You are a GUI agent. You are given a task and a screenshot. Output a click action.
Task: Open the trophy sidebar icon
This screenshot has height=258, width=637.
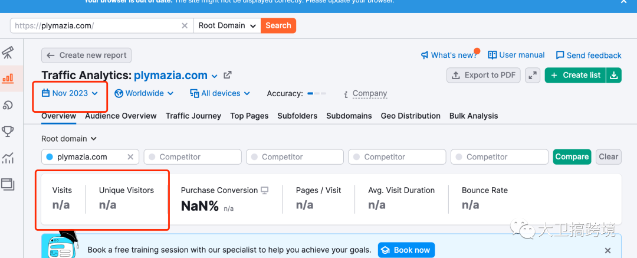pyautogui.click(x=8, y=131)
